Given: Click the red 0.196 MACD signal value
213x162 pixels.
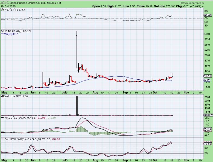Looking at the screenshot, I should 42,118.
